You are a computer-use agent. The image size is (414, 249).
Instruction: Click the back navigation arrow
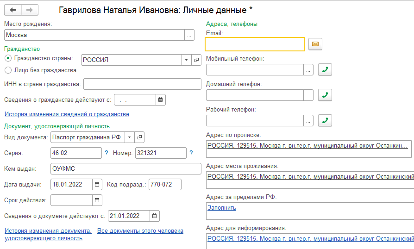[13, 10]
